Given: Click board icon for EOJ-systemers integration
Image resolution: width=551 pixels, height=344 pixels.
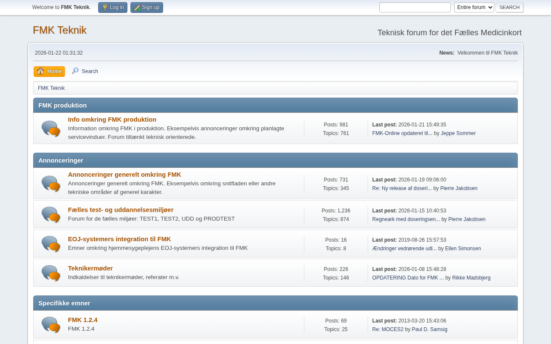Looking at the screenshot, I should click(x=51, y=244).
